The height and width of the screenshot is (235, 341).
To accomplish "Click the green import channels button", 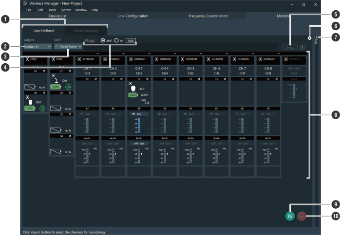I will click(290, 216).
